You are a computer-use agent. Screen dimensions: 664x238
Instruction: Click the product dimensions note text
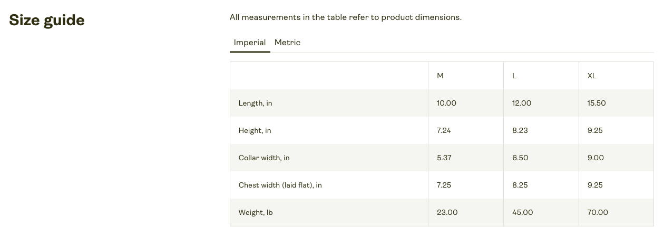tap(345, 17)
